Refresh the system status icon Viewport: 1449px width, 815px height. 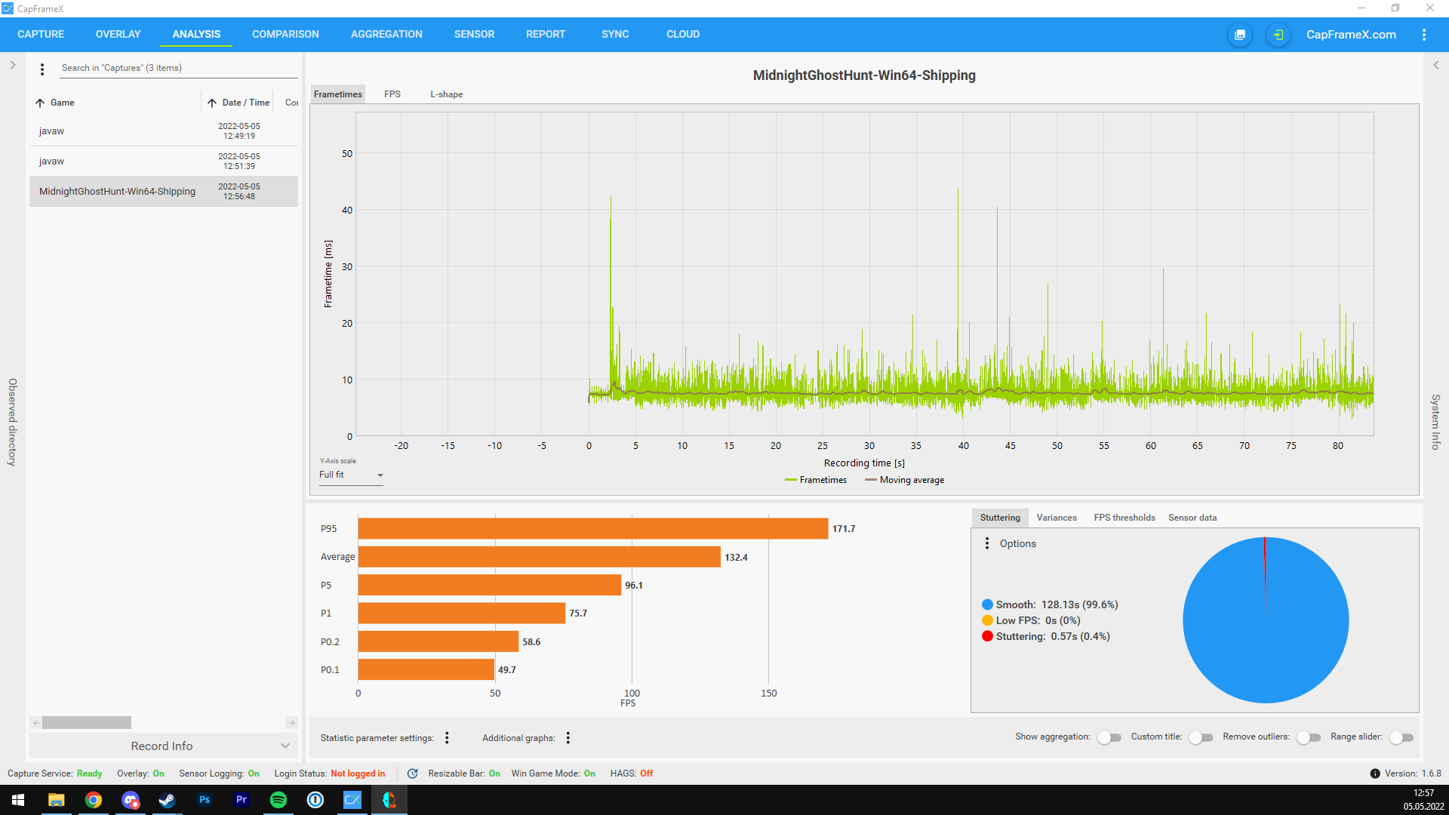(413, 773)
